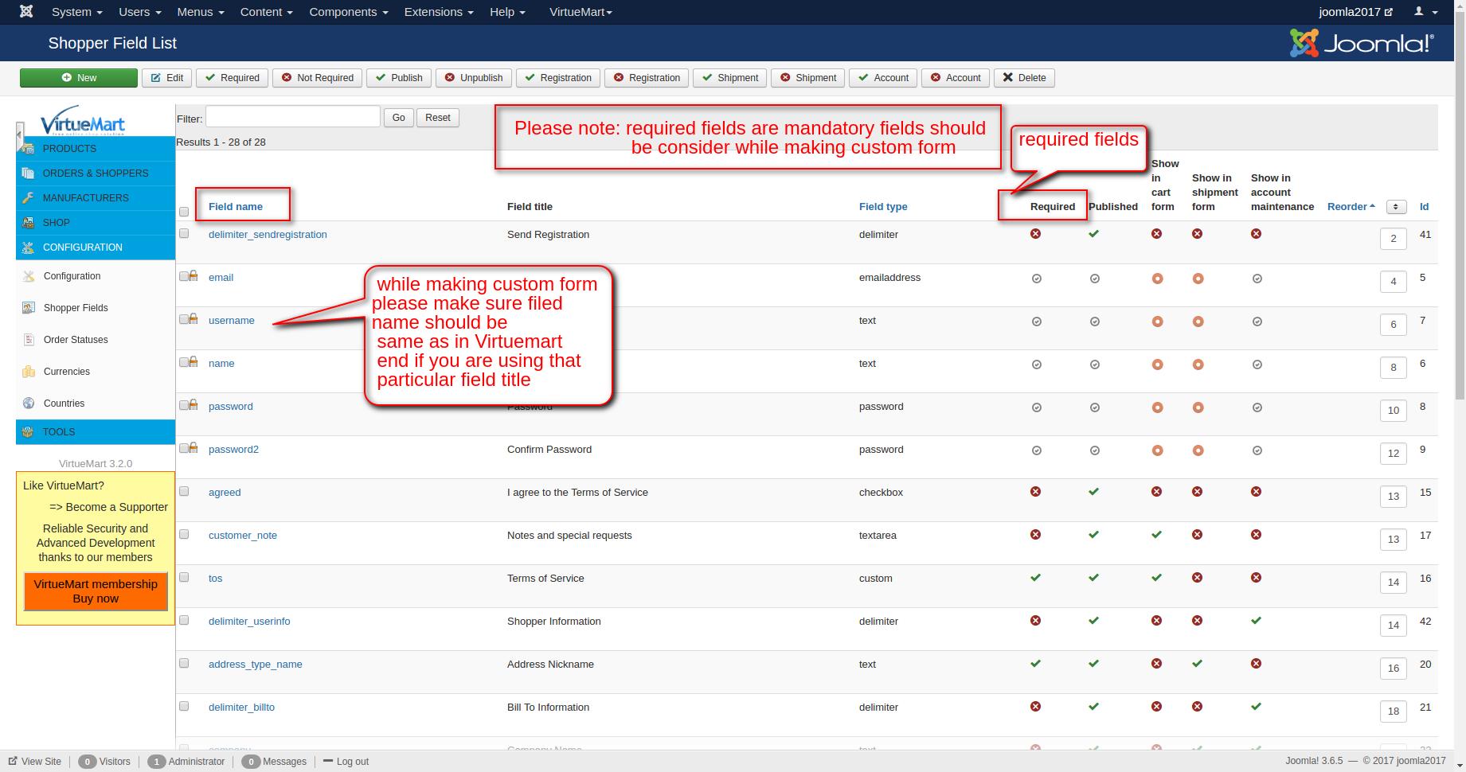Open the user account dropdown in top bar

1425,12
